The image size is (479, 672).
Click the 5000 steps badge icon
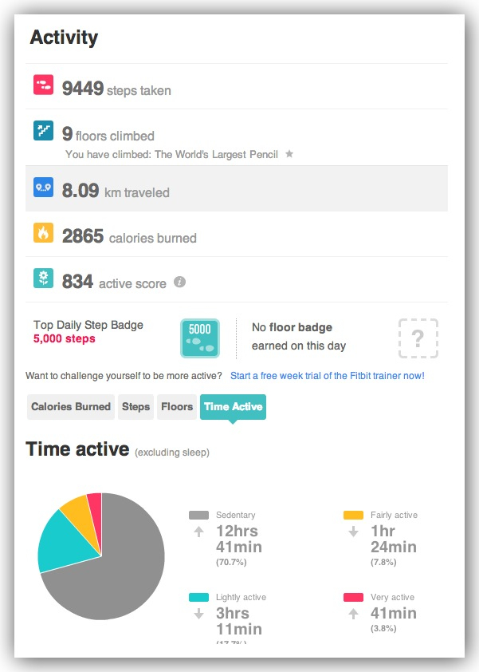[199, 338]
